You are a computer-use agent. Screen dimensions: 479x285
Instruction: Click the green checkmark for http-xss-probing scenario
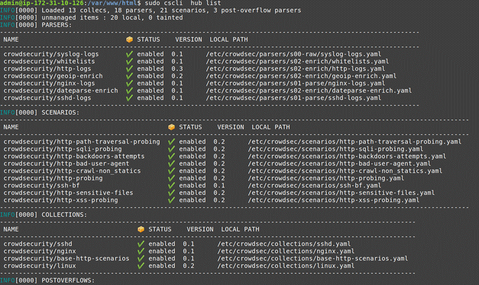click(x=172, y=200)
